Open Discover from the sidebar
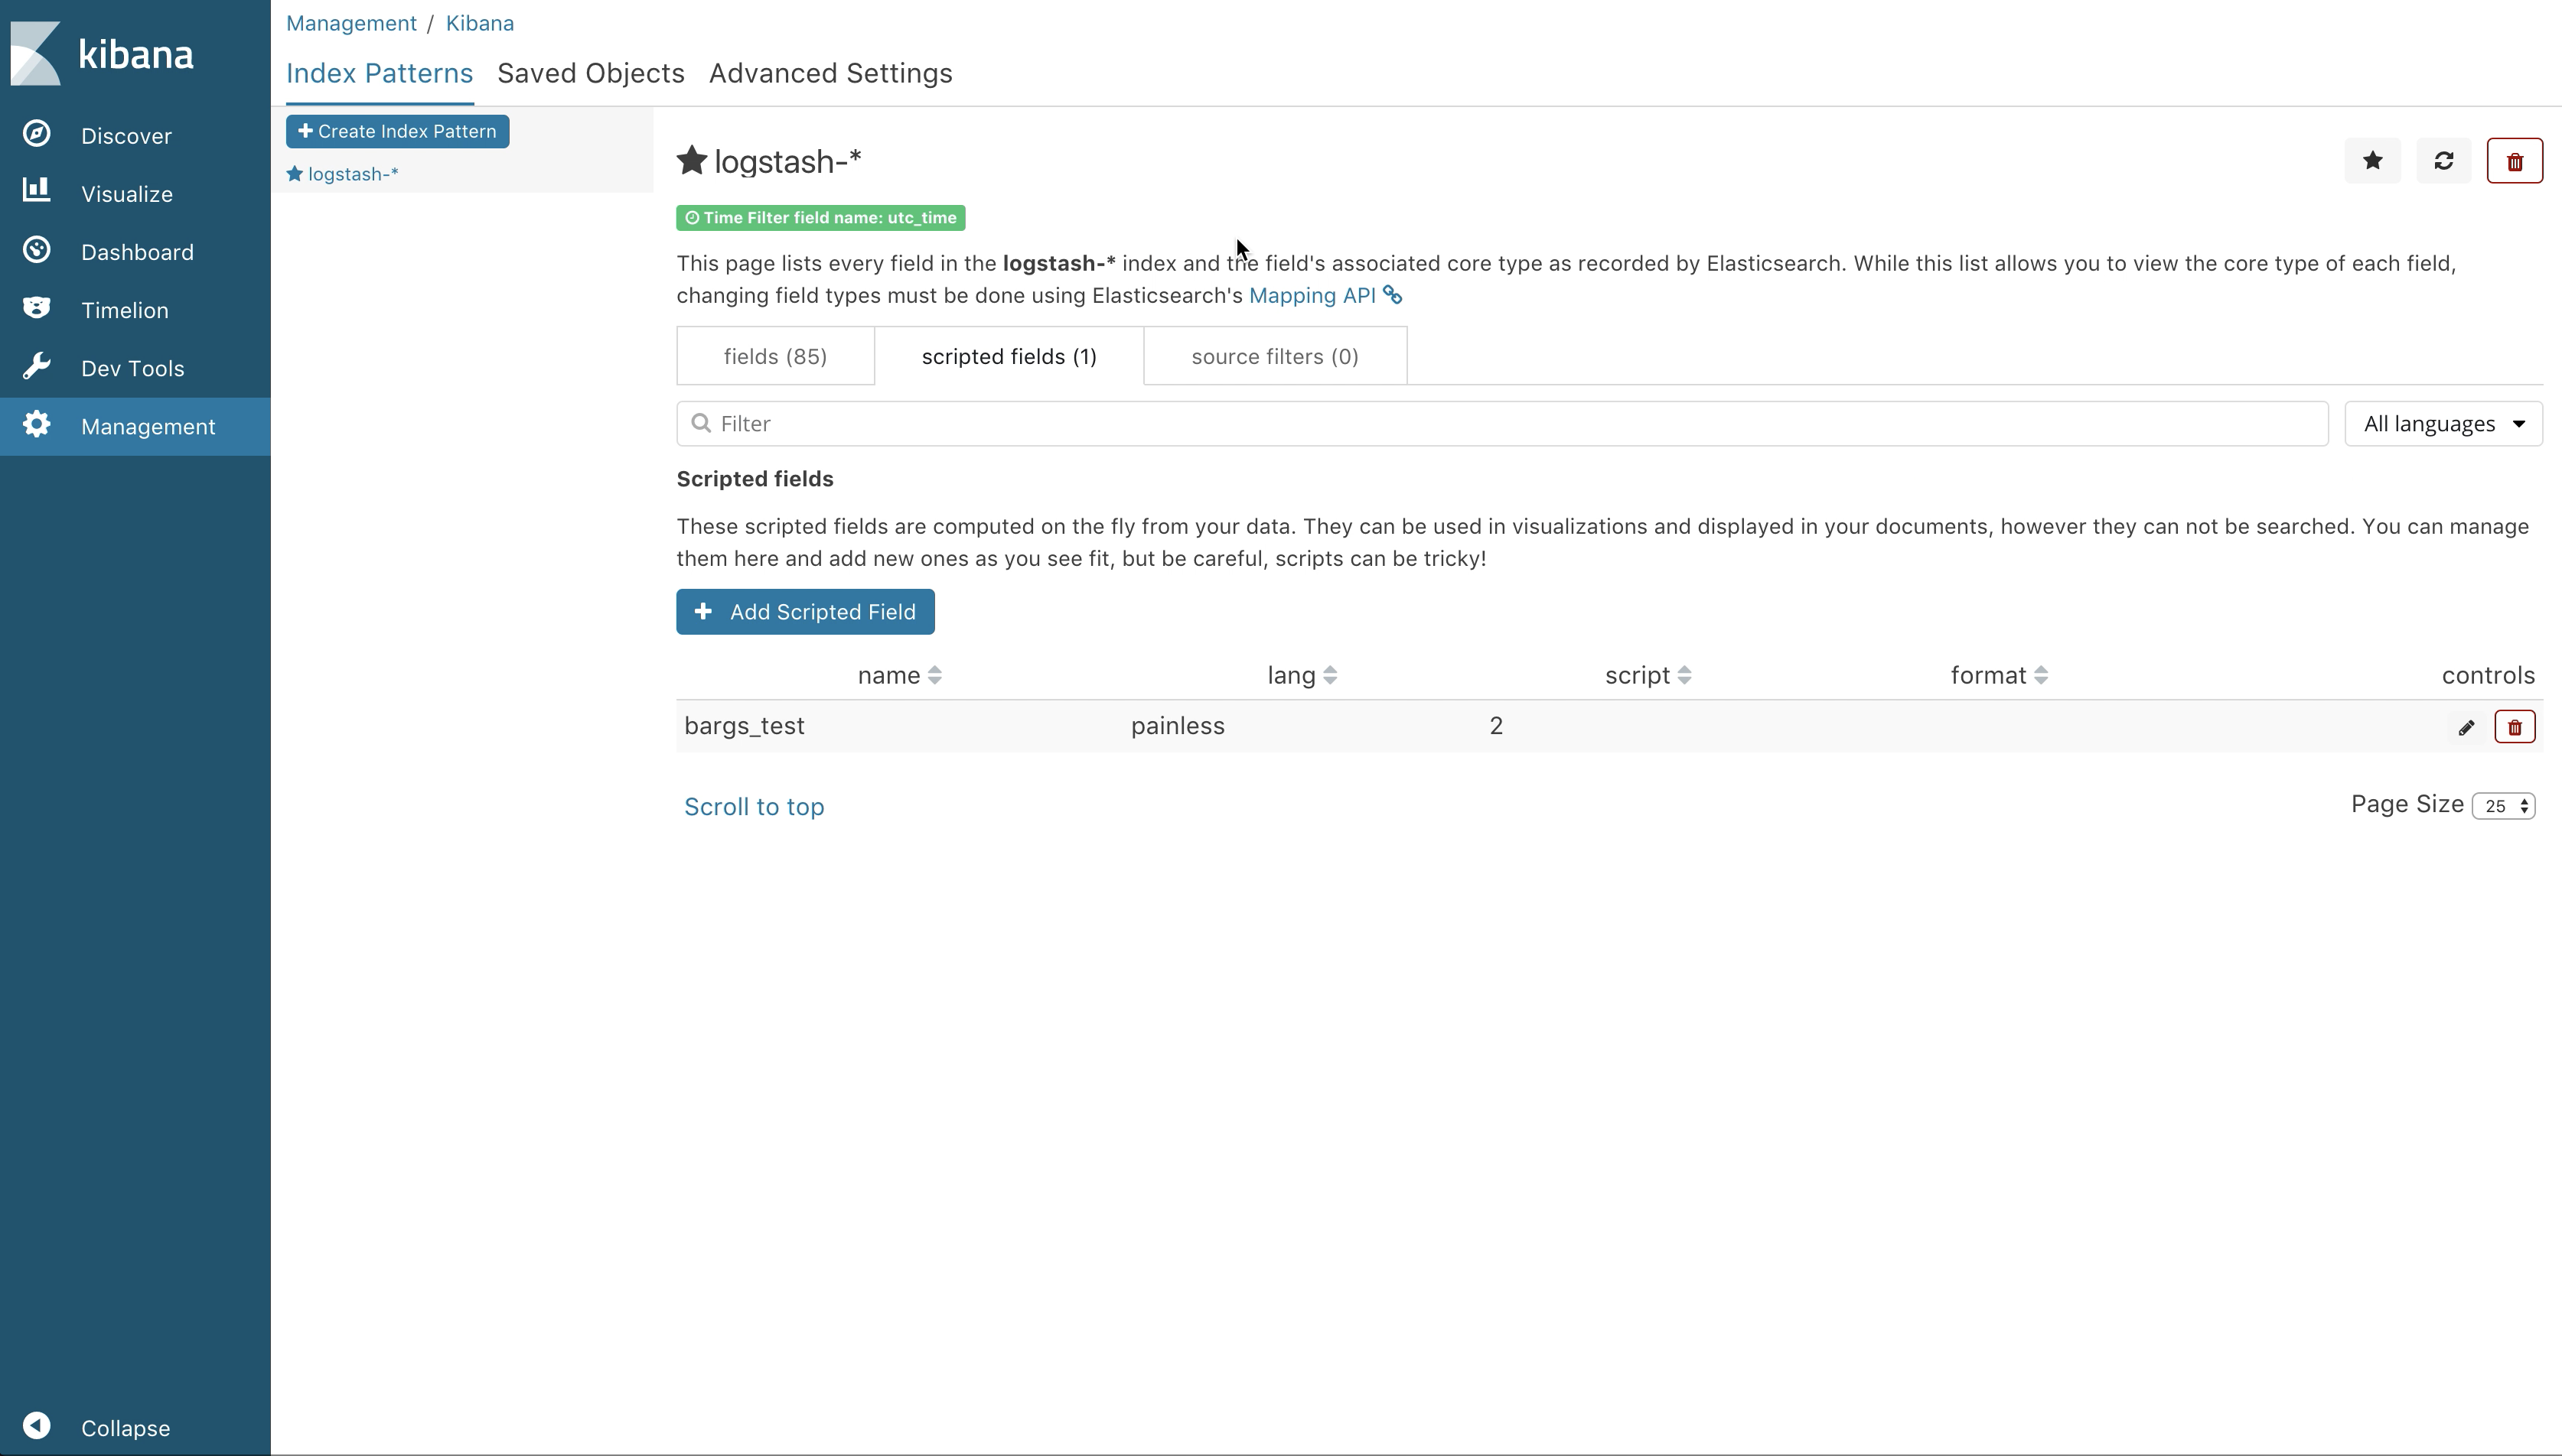This screenshot has width=2562, height=1456. click(x=125, y=136)
